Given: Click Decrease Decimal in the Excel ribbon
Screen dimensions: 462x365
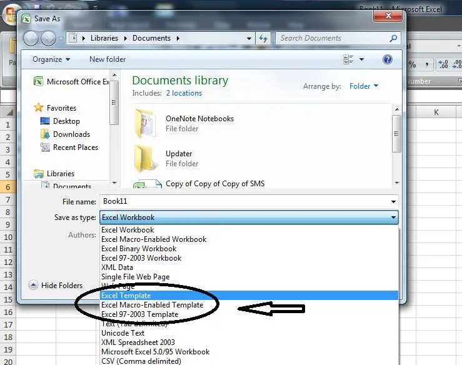Looking at the screenshot, I should (456, 64).
